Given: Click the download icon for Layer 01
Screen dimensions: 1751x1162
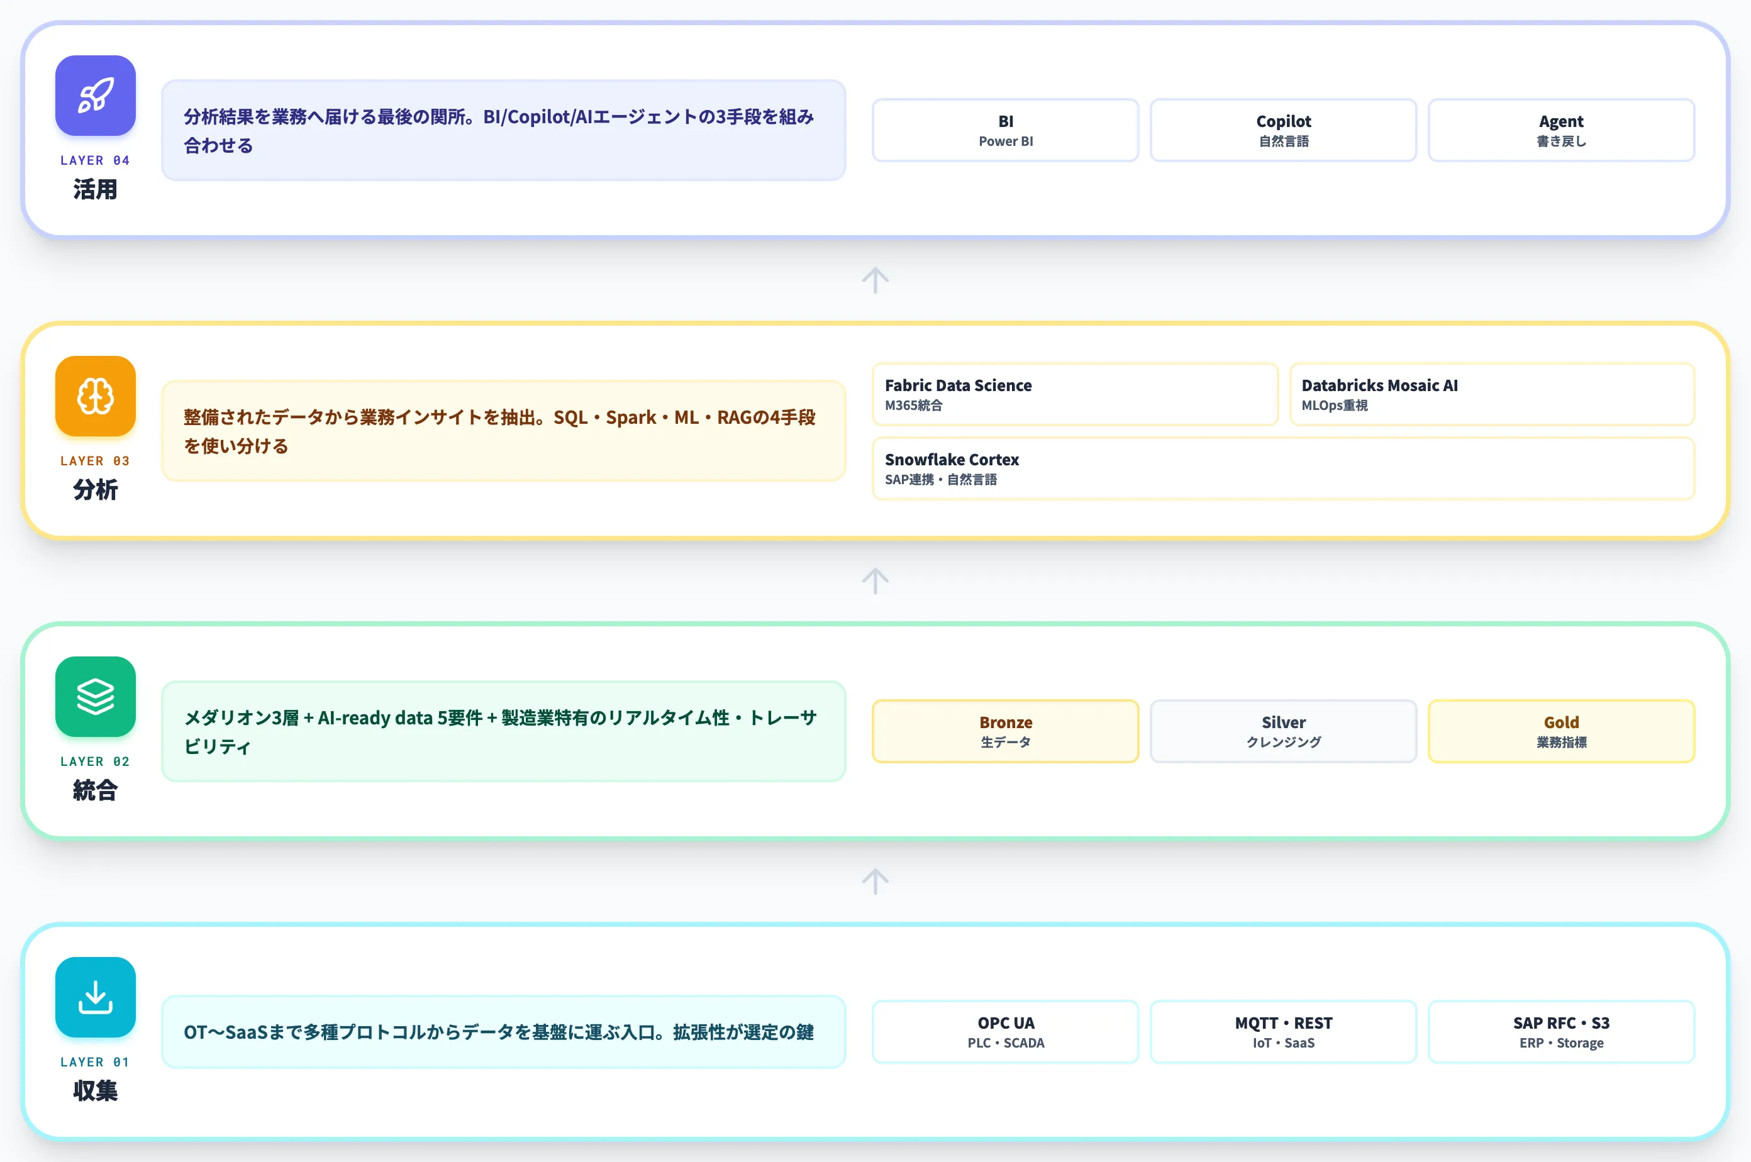Looking at the screenshot, I should [96, 997].
